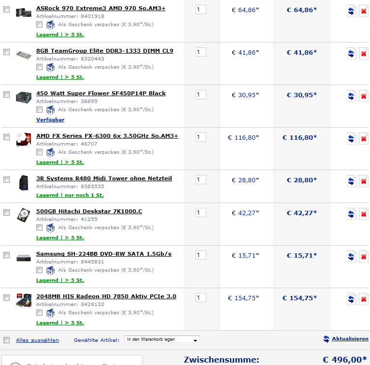Enable gift wrapping for 500GB Hitachi Deskstar
The height and width of the screenshot is (365, 370).
pos(40,228)
